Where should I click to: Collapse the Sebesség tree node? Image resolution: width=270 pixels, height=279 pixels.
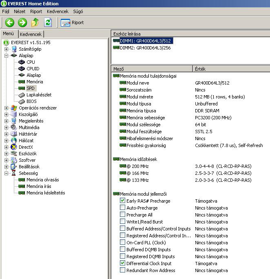coord(7,173)
